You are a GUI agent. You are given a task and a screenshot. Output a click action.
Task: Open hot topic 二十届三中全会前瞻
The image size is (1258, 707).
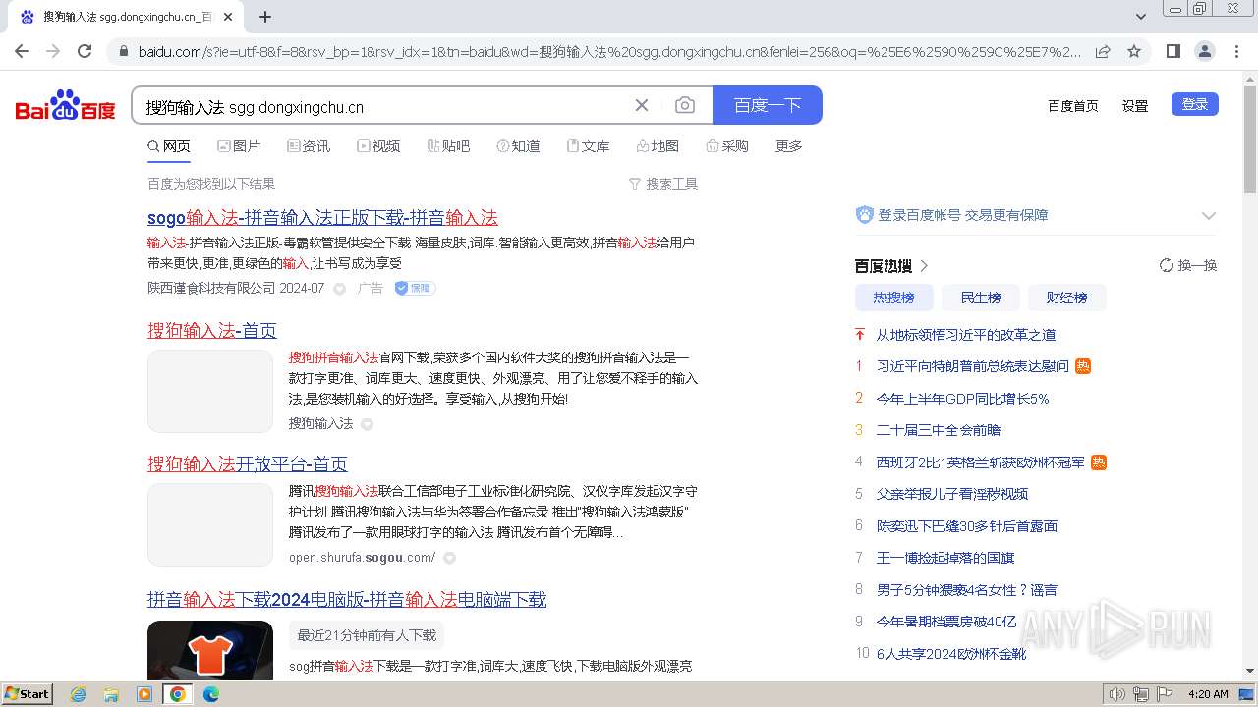click(x=939, y=430)
